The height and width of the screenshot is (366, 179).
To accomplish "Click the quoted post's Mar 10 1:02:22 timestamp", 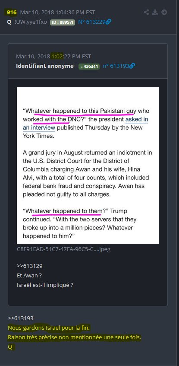I will pyautogui.click(x=53, y=56).
